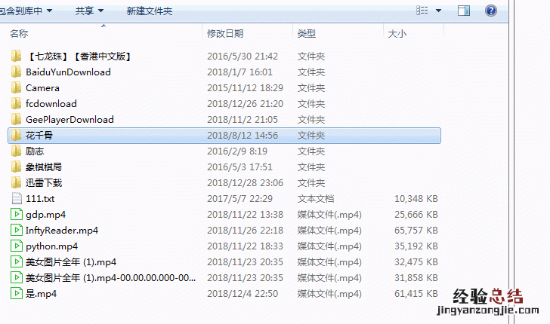550x324 pixels.
Task: Open the 共享 dropdown menu
Action: pos(89,11)
